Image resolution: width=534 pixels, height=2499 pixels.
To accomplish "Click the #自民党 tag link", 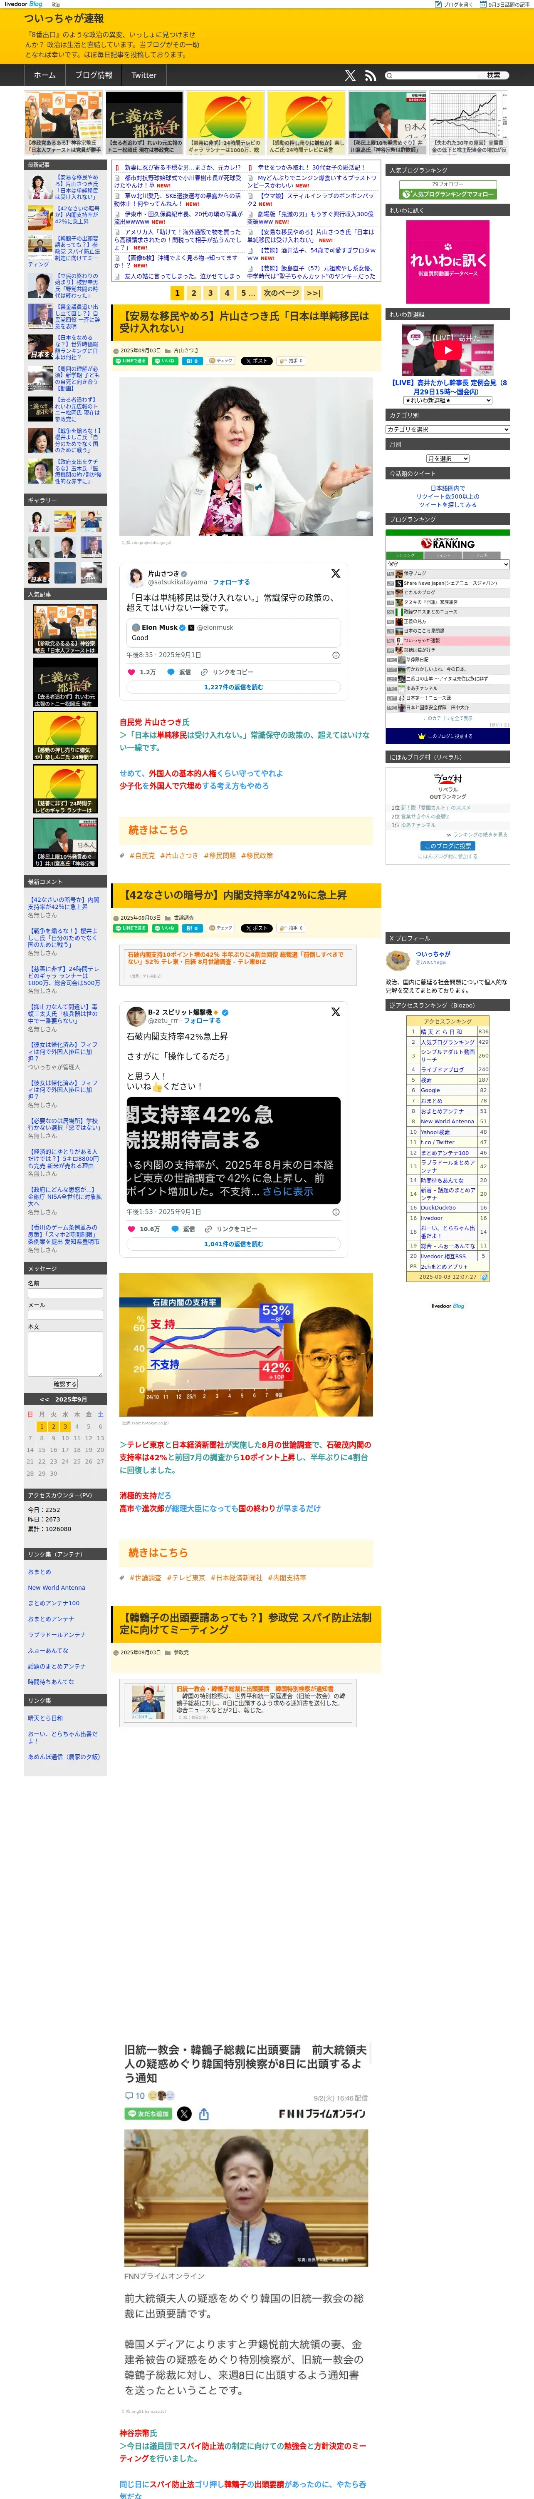I will (143, 855).
